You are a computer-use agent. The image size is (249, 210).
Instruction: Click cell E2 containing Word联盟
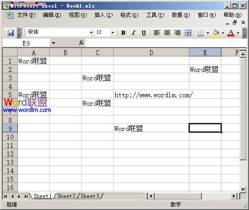pos(205,69)
